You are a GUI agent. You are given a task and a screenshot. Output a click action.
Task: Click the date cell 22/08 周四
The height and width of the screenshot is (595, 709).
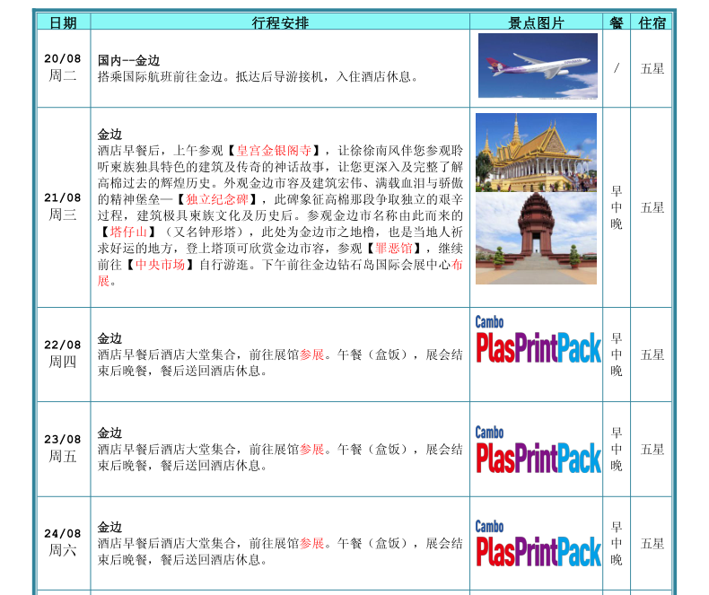coord(63,353)
